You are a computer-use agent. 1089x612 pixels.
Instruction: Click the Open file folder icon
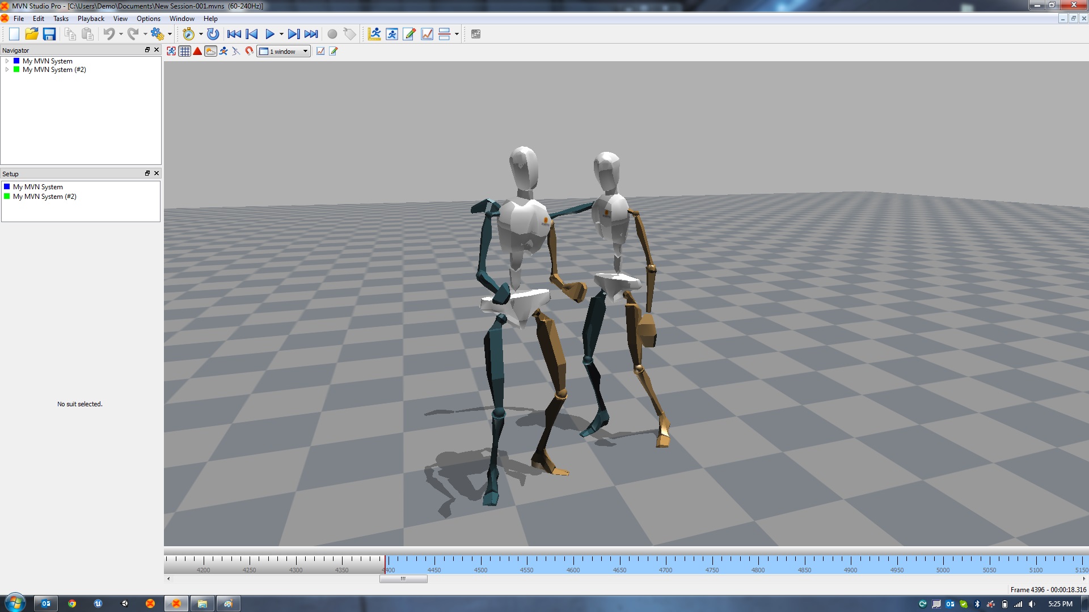tap(31, 34)
